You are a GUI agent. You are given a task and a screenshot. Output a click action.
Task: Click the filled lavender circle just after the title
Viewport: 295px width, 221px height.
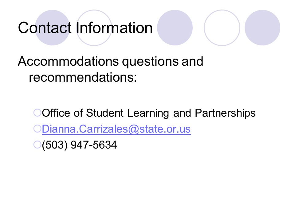pos(175,28)
